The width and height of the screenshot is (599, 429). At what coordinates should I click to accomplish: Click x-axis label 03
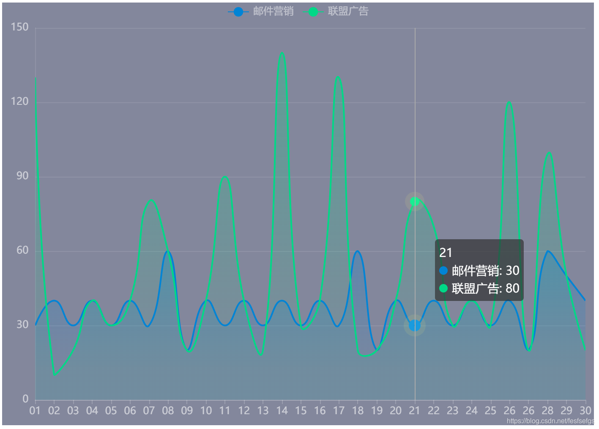point(73,410)
